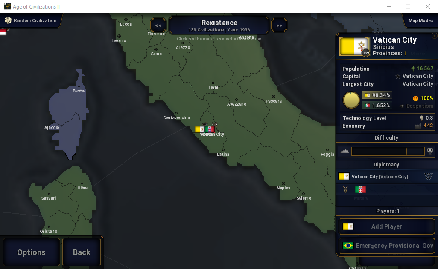The width and height of the screenshot is (438, 269).
Task: Select next scenario with >> arrow
Action: point(279,26)
